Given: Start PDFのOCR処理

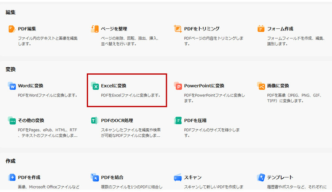Looking at the screenshot, I should (x=117, y=120).
